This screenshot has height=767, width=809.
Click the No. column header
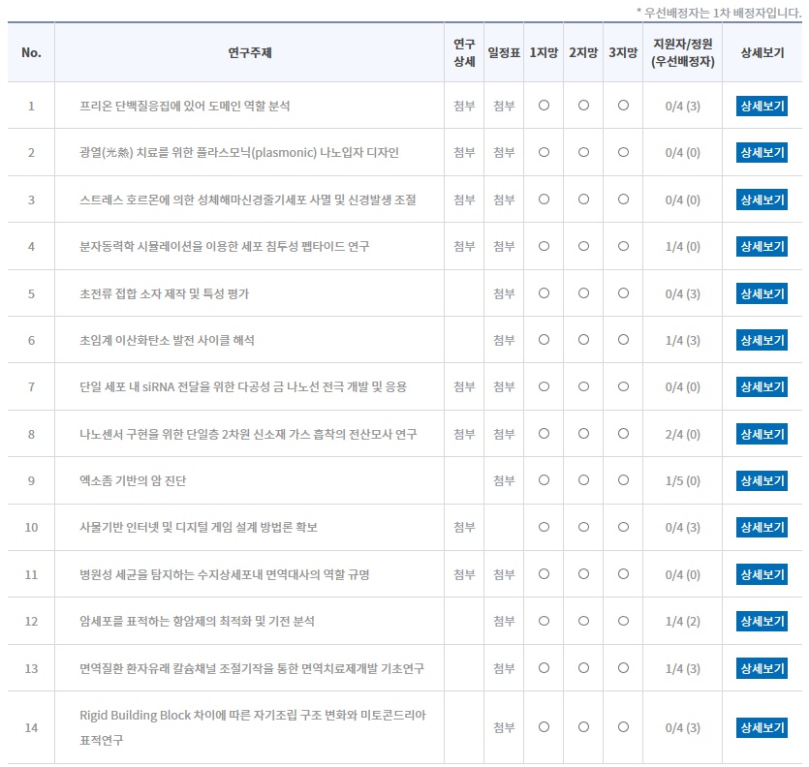(31, 52)
